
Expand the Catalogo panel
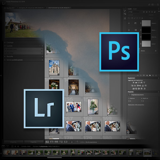[5, 42]
